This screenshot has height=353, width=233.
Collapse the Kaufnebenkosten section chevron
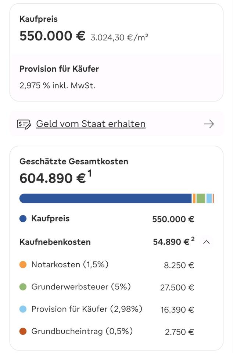(x=207, y=242)
